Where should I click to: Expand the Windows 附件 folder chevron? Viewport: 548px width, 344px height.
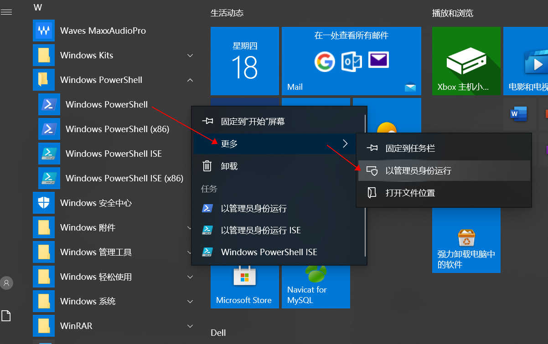[190, 227]
